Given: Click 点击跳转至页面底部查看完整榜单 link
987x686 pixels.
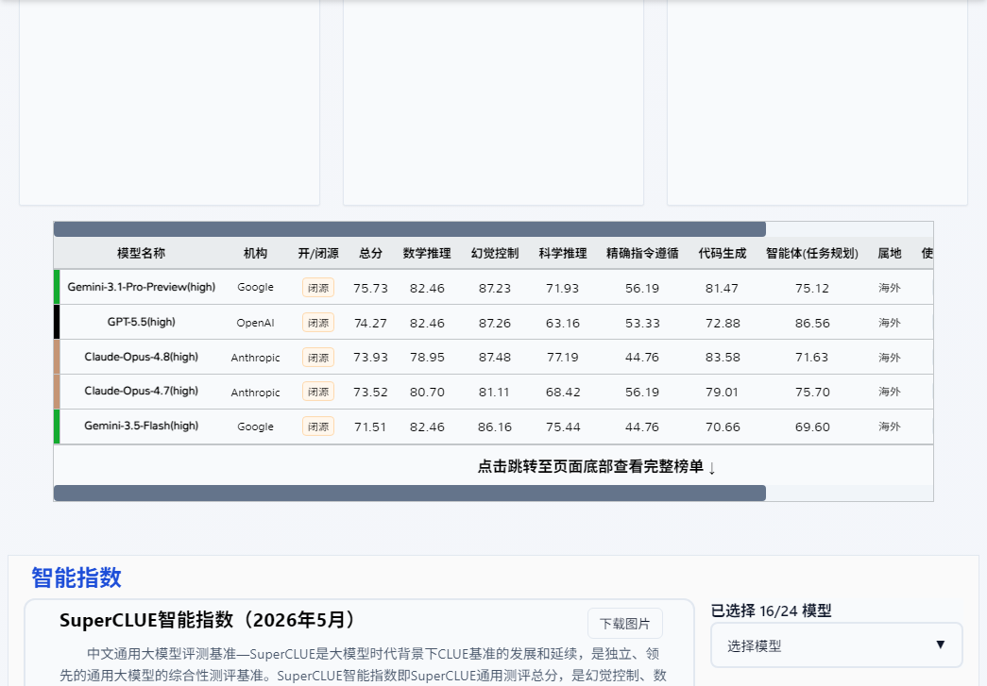Looking at the screenshot, I should 596,466.
